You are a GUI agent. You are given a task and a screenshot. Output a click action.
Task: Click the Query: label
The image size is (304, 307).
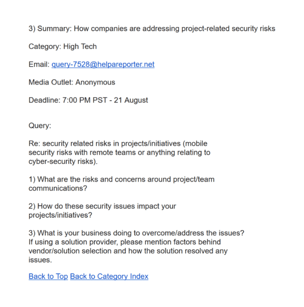click(x=40, y=125)
